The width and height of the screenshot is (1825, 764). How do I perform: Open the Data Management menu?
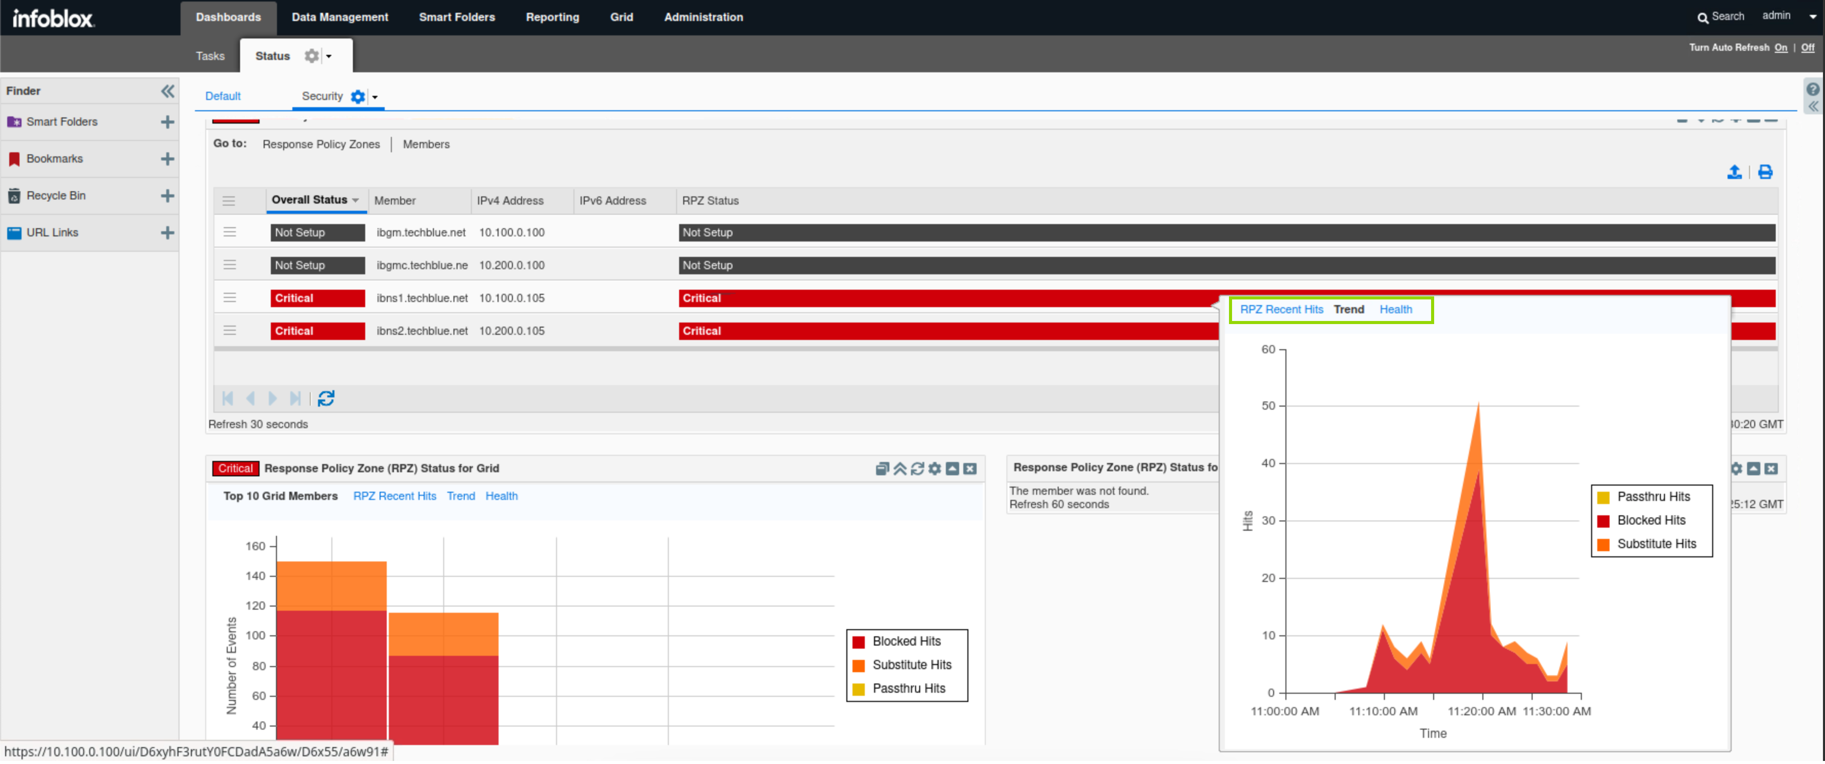pyautogui.click(x=340, y=17)
